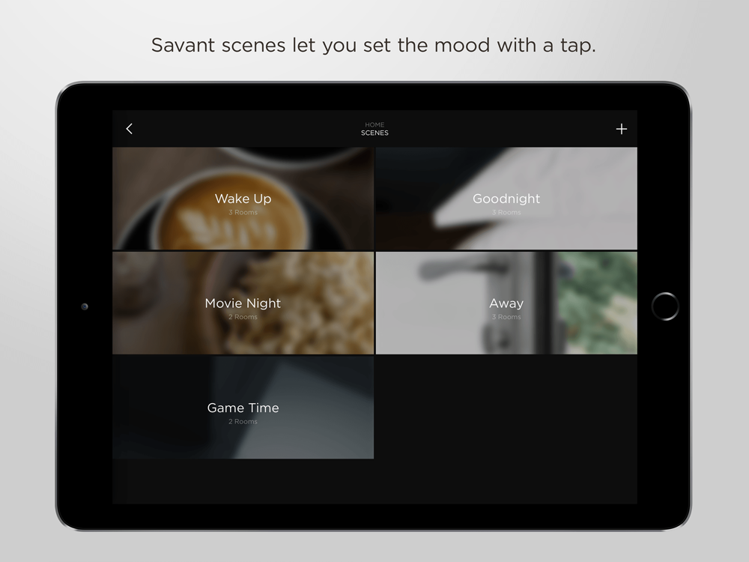
Task: Click "3 Rooms" under Goodnight
Action: pyautogui.click(x=506, y=212)
